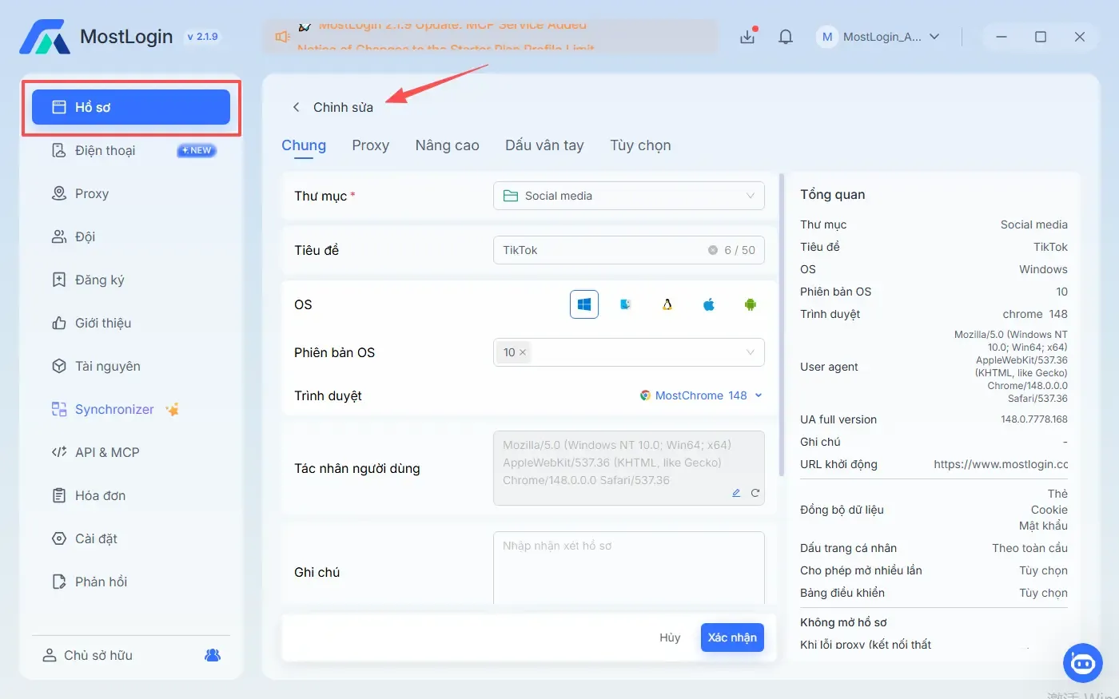1119x699 pixels.
Task: Open the downloads icon in the top bar
Action: 747,37
